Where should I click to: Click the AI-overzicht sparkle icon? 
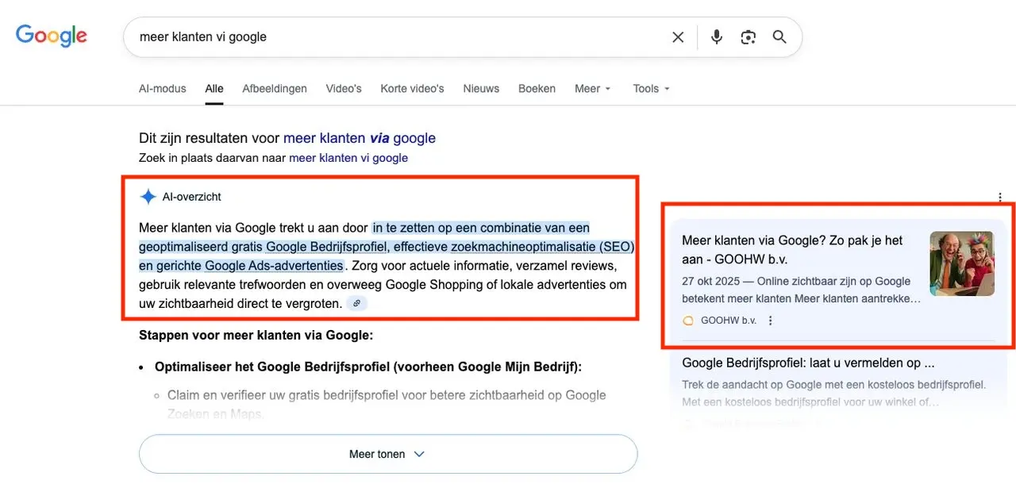click(148, 196)
